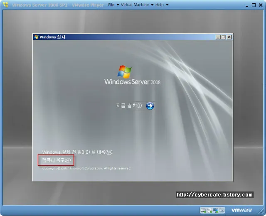Open the 컴퓨터 복구(R) repair link
The height and width of the screenshot is (216, 266).
click(56, 160)
